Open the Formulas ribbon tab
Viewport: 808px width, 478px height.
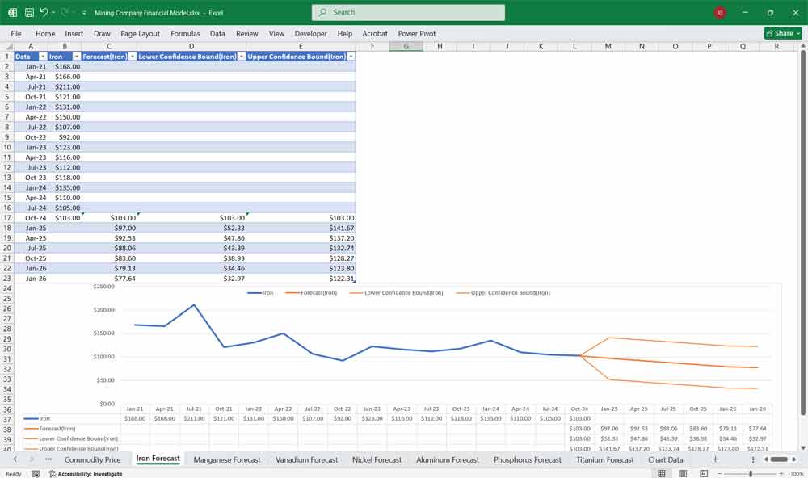pos(185,33)
